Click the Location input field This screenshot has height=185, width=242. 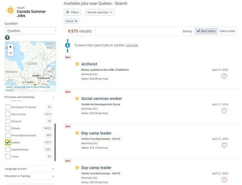click(x=30, y=31)
